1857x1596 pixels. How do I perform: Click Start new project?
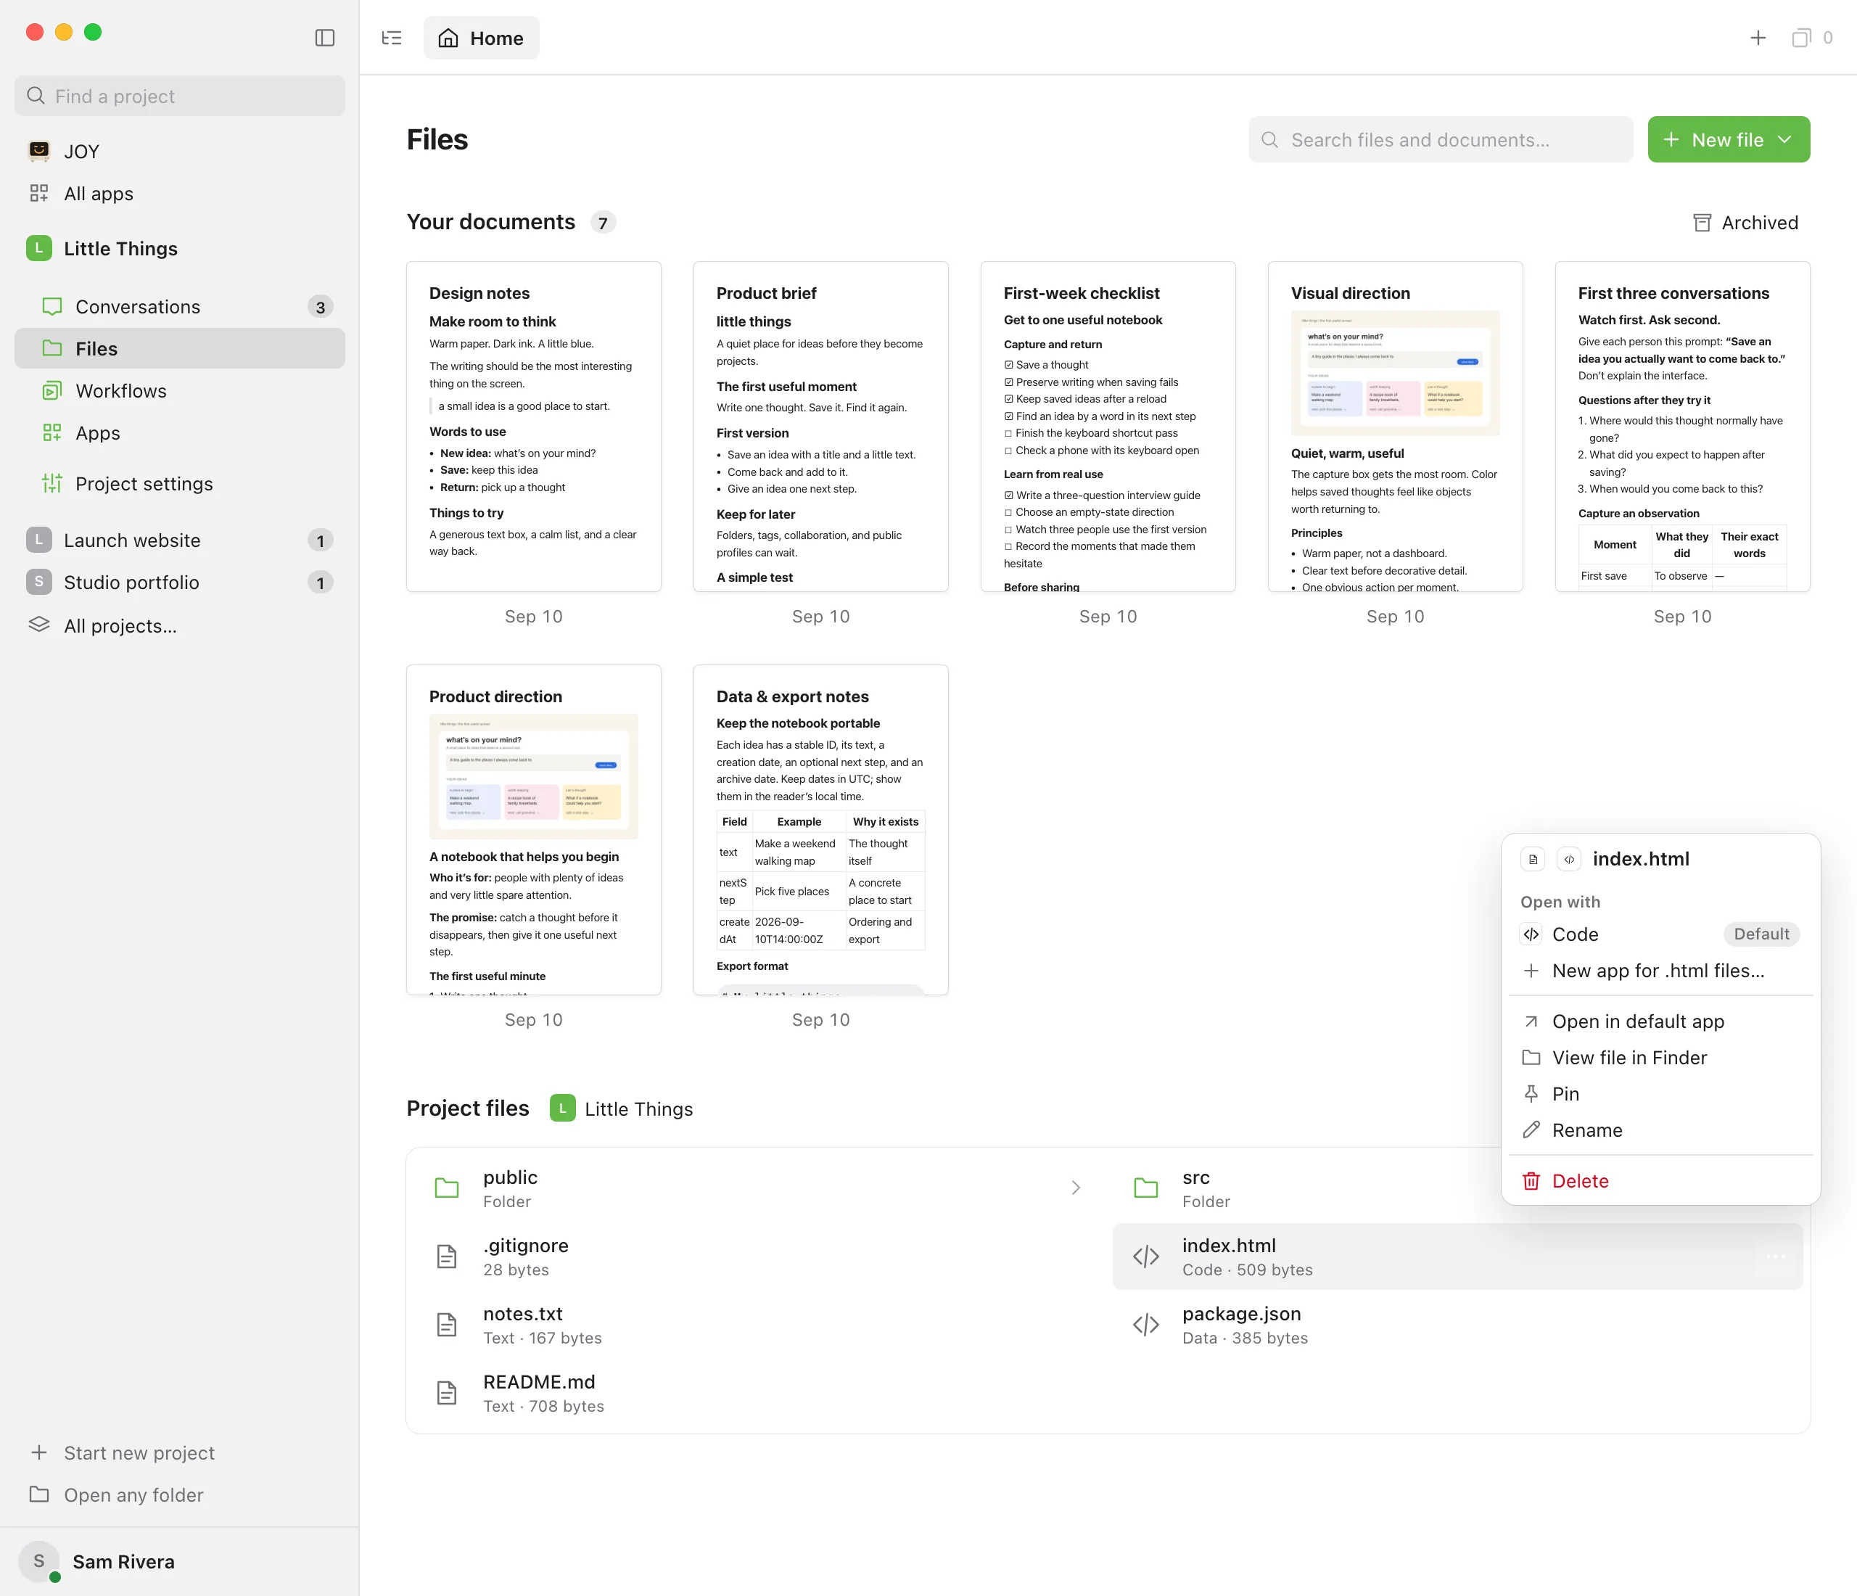pyautogui.click(x=179, y=1452)
